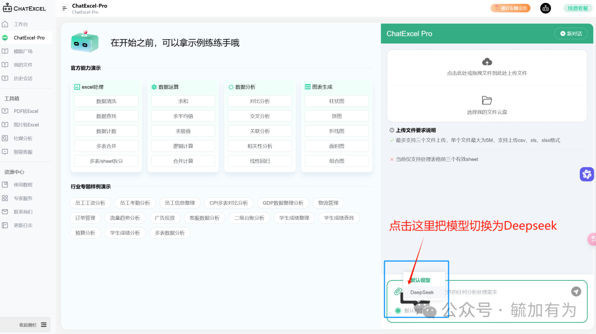
Task: Open the 员工工资分析 industry sample
Action: coord(90,203)
